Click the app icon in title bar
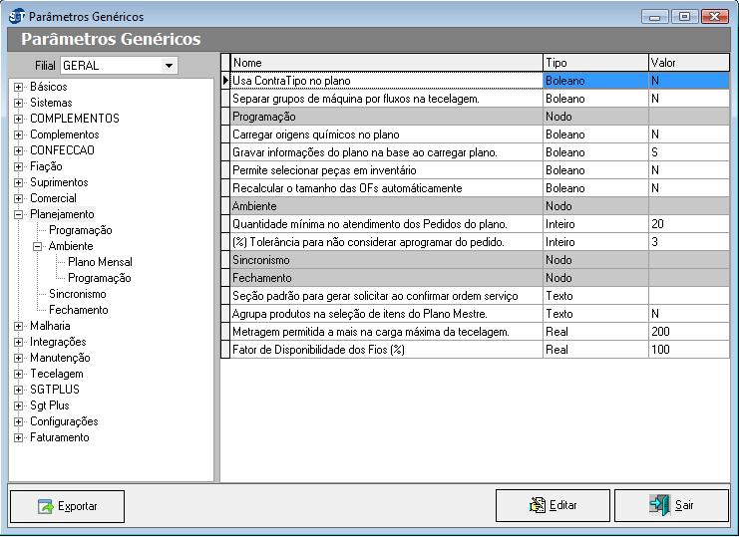739x537 pixels. (x=17, y=16)
